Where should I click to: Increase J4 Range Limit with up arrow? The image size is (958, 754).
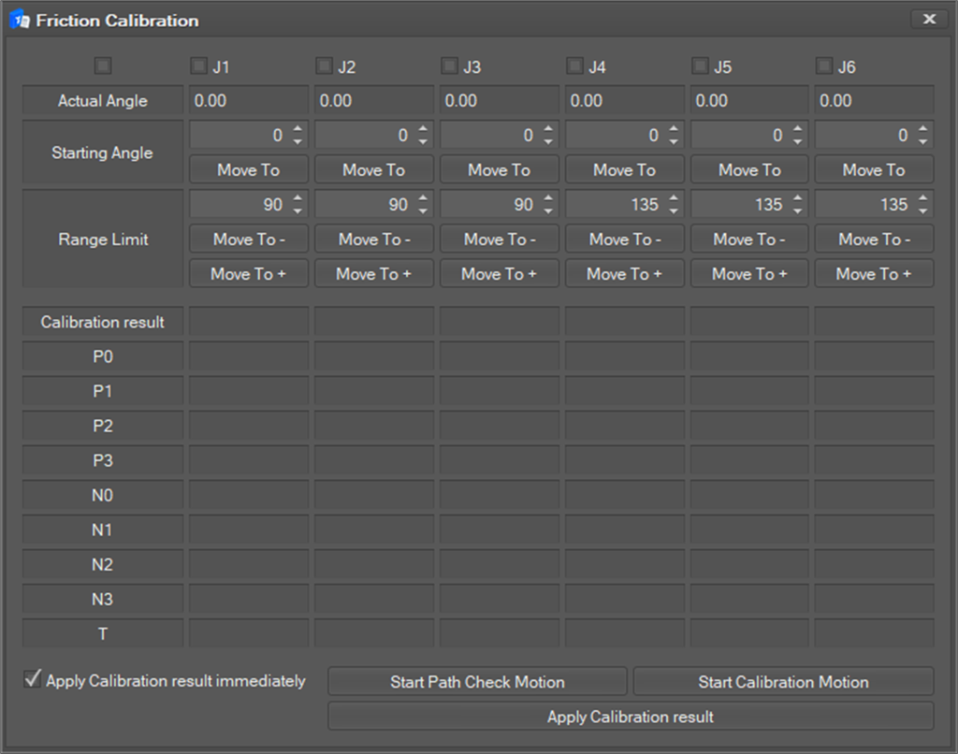pos(674,199)
